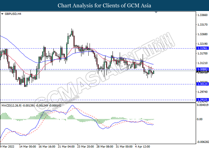
Task: Click the MACD 0.004019 scale value
Action: click(203, 105)
